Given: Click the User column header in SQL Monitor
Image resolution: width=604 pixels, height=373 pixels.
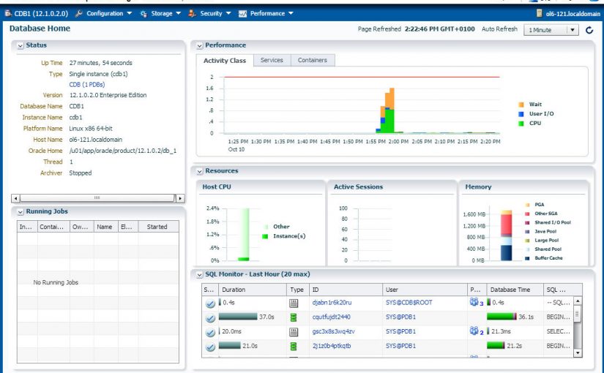Looking at the screenshot, I should tap(425, 290).
